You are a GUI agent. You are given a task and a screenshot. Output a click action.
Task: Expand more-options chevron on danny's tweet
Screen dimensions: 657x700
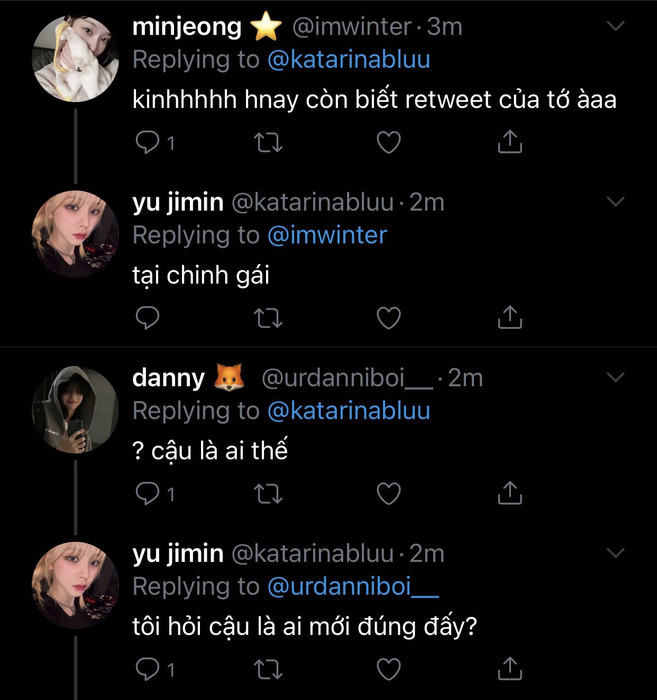point(616,377)
